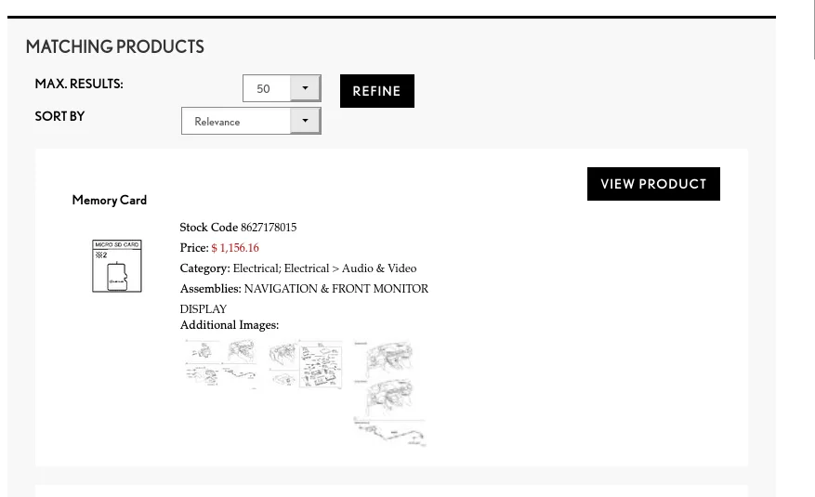Image resolution: width=815 pixels, height=497 pixels.
Task: Open the first additional image thumbnail
Action: (221, 363)
